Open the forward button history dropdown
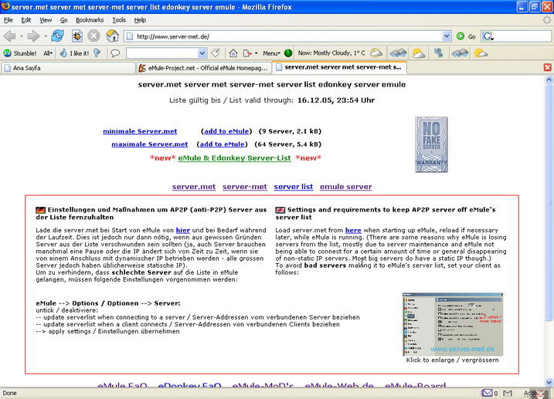The height and width of the screenshot is (399, 554). [46, 36]
